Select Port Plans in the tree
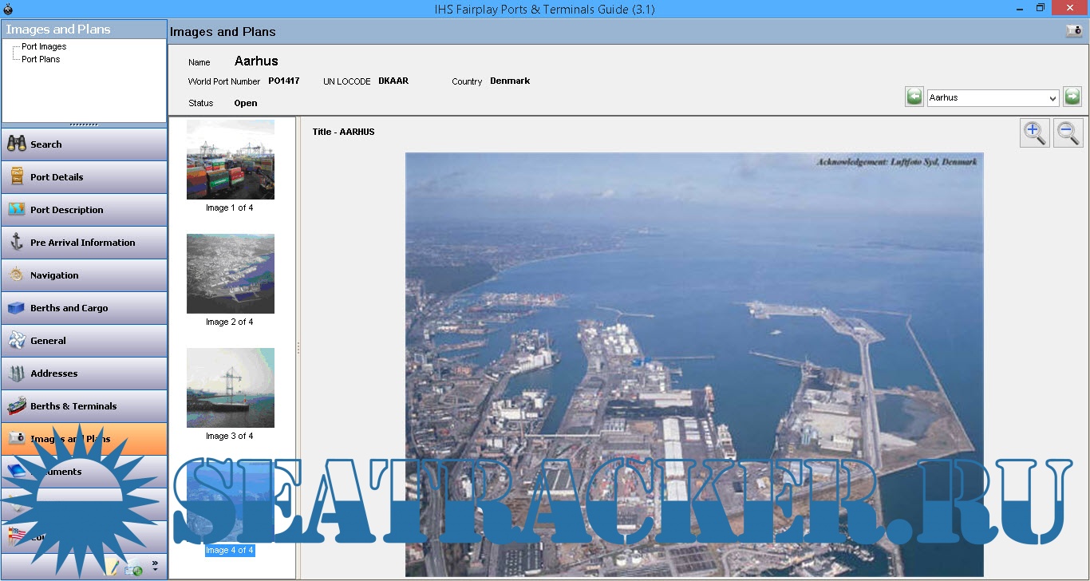 pos(41,59)
